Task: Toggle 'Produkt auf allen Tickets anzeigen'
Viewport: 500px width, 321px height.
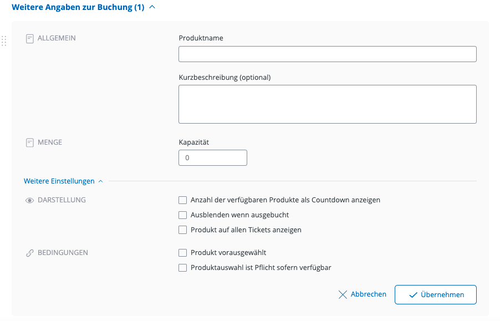Action: coord(182,230)
